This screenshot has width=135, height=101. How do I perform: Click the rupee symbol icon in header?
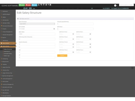[x=48, y=5]
